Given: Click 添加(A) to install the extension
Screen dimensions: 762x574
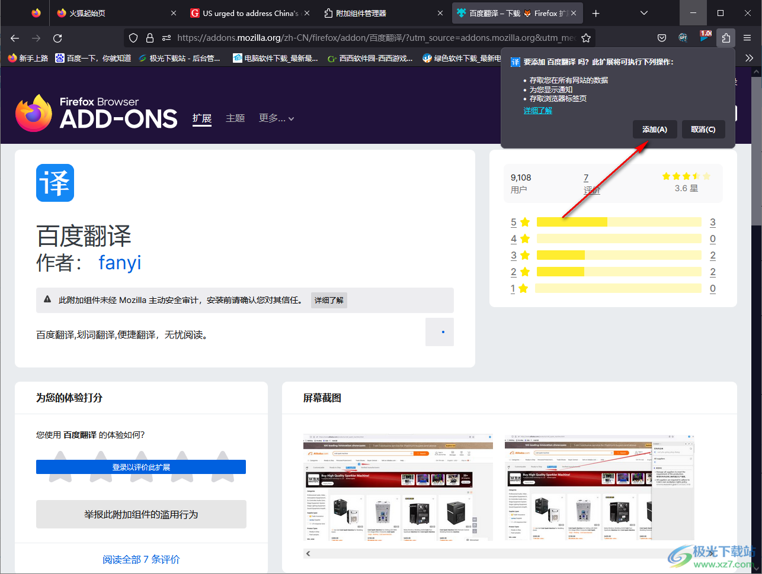Looking at the screenshot, I should point(655,130).
